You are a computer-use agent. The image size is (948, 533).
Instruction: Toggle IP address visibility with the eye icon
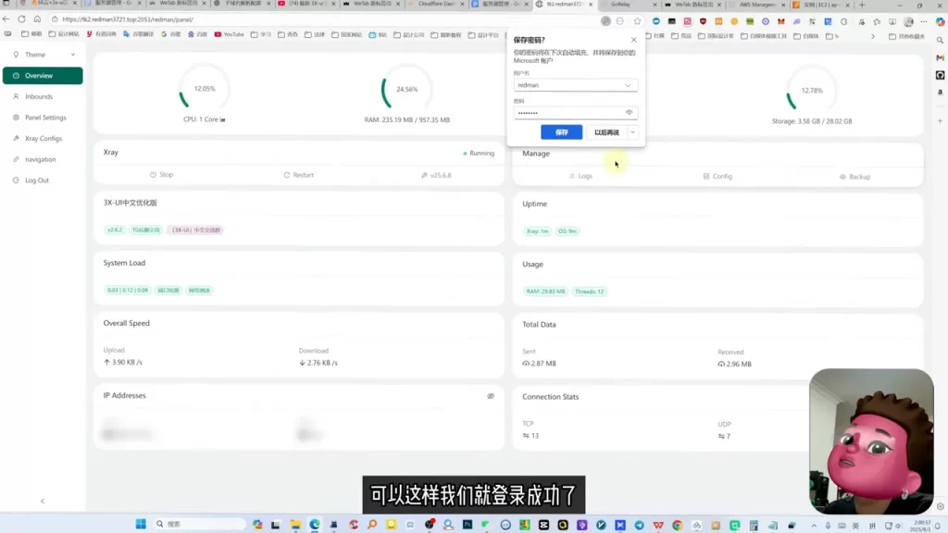coord(491,396)
